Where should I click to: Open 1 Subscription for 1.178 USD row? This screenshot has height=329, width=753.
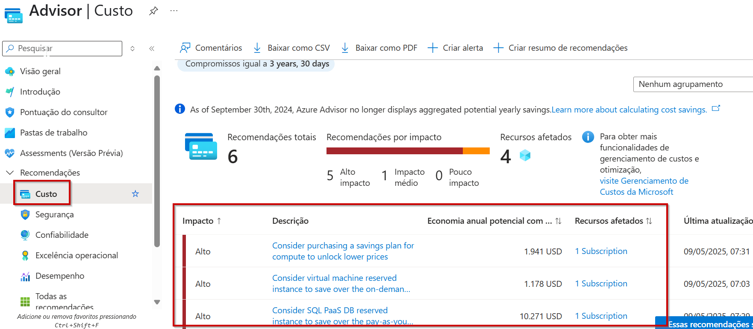click(x=601, y=283)
